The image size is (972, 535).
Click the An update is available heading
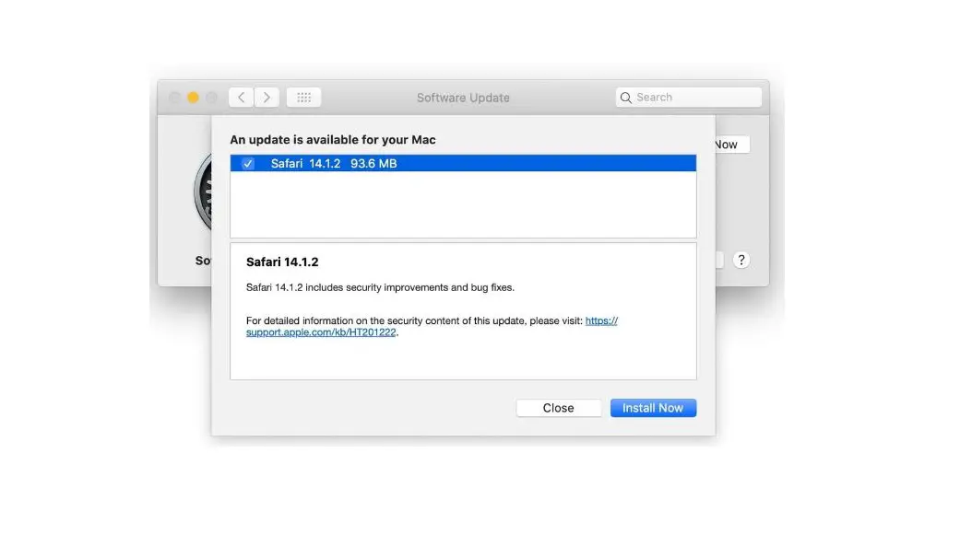click(333, 139)
